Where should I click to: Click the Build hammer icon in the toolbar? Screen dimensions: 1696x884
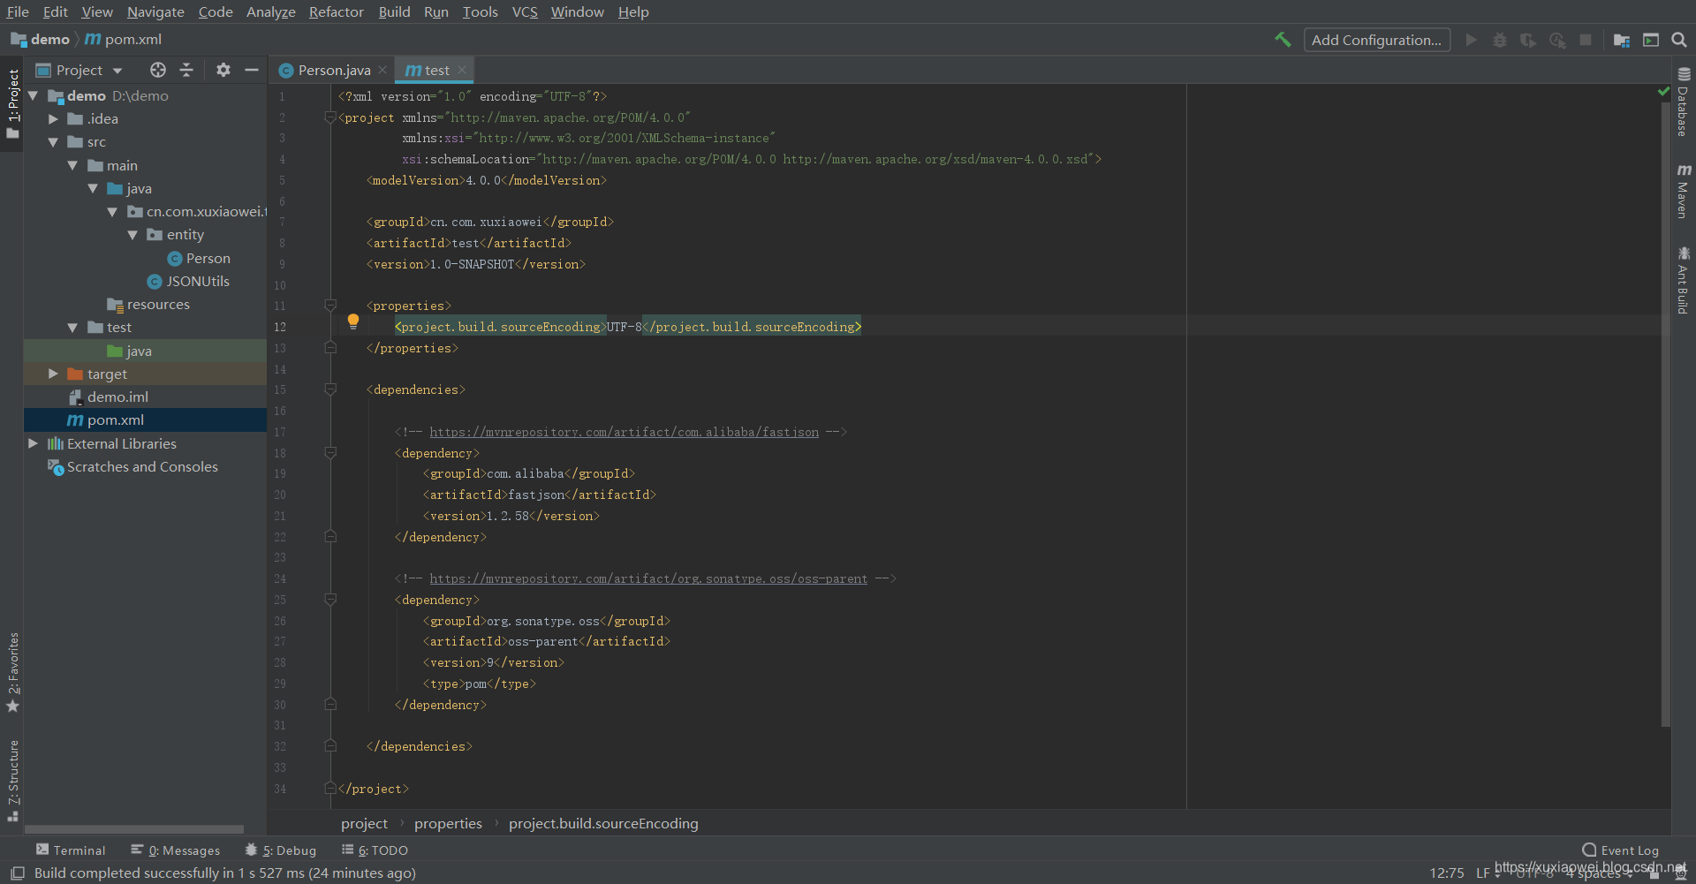pyautogui.click(x=1283, y=41)
